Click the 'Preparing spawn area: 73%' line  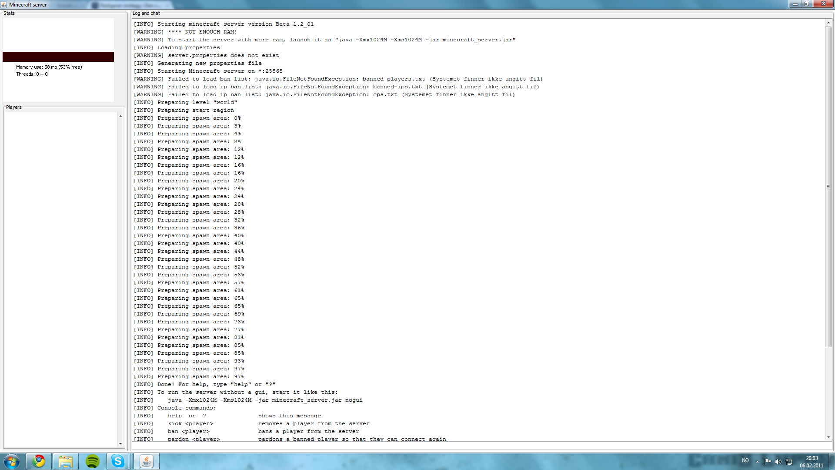pyautogui.click(x=189, y=322)
